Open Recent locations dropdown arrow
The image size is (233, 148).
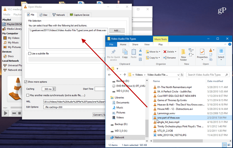click(x=121, y=75)
